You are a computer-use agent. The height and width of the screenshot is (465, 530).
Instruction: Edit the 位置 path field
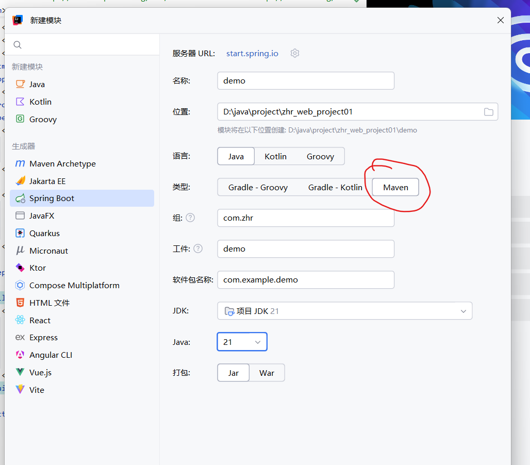[x=358, y=112]
